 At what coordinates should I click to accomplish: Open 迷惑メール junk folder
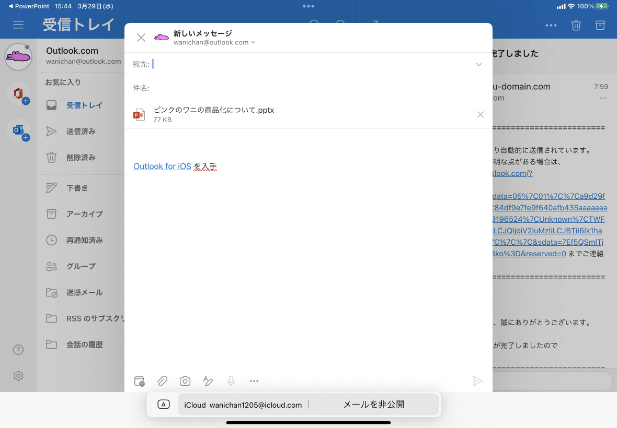point(81,292)
